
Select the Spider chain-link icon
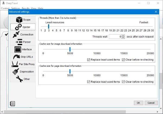18,27
